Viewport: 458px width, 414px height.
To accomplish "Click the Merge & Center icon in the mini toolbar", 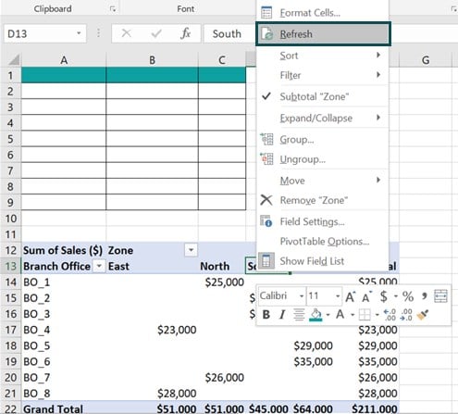I will (x=440, y=296).
